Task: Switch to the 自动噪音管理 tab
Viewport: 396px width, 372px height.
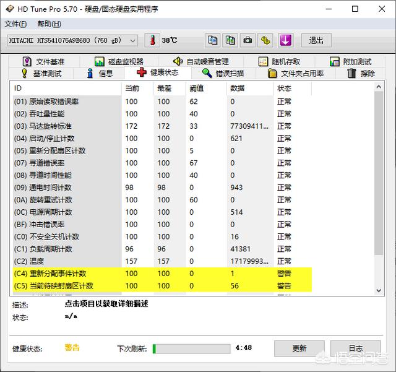Action: click(x=200, y=62)
